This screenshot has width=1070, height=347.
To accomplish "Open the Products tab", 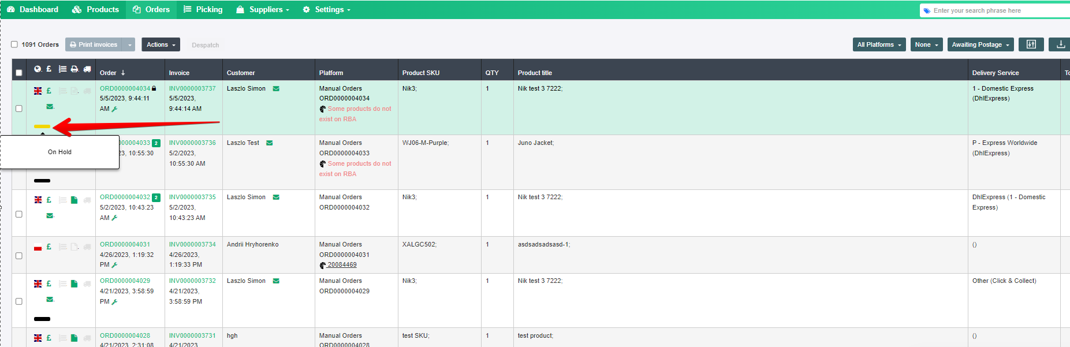I will (x=95, y=9).
